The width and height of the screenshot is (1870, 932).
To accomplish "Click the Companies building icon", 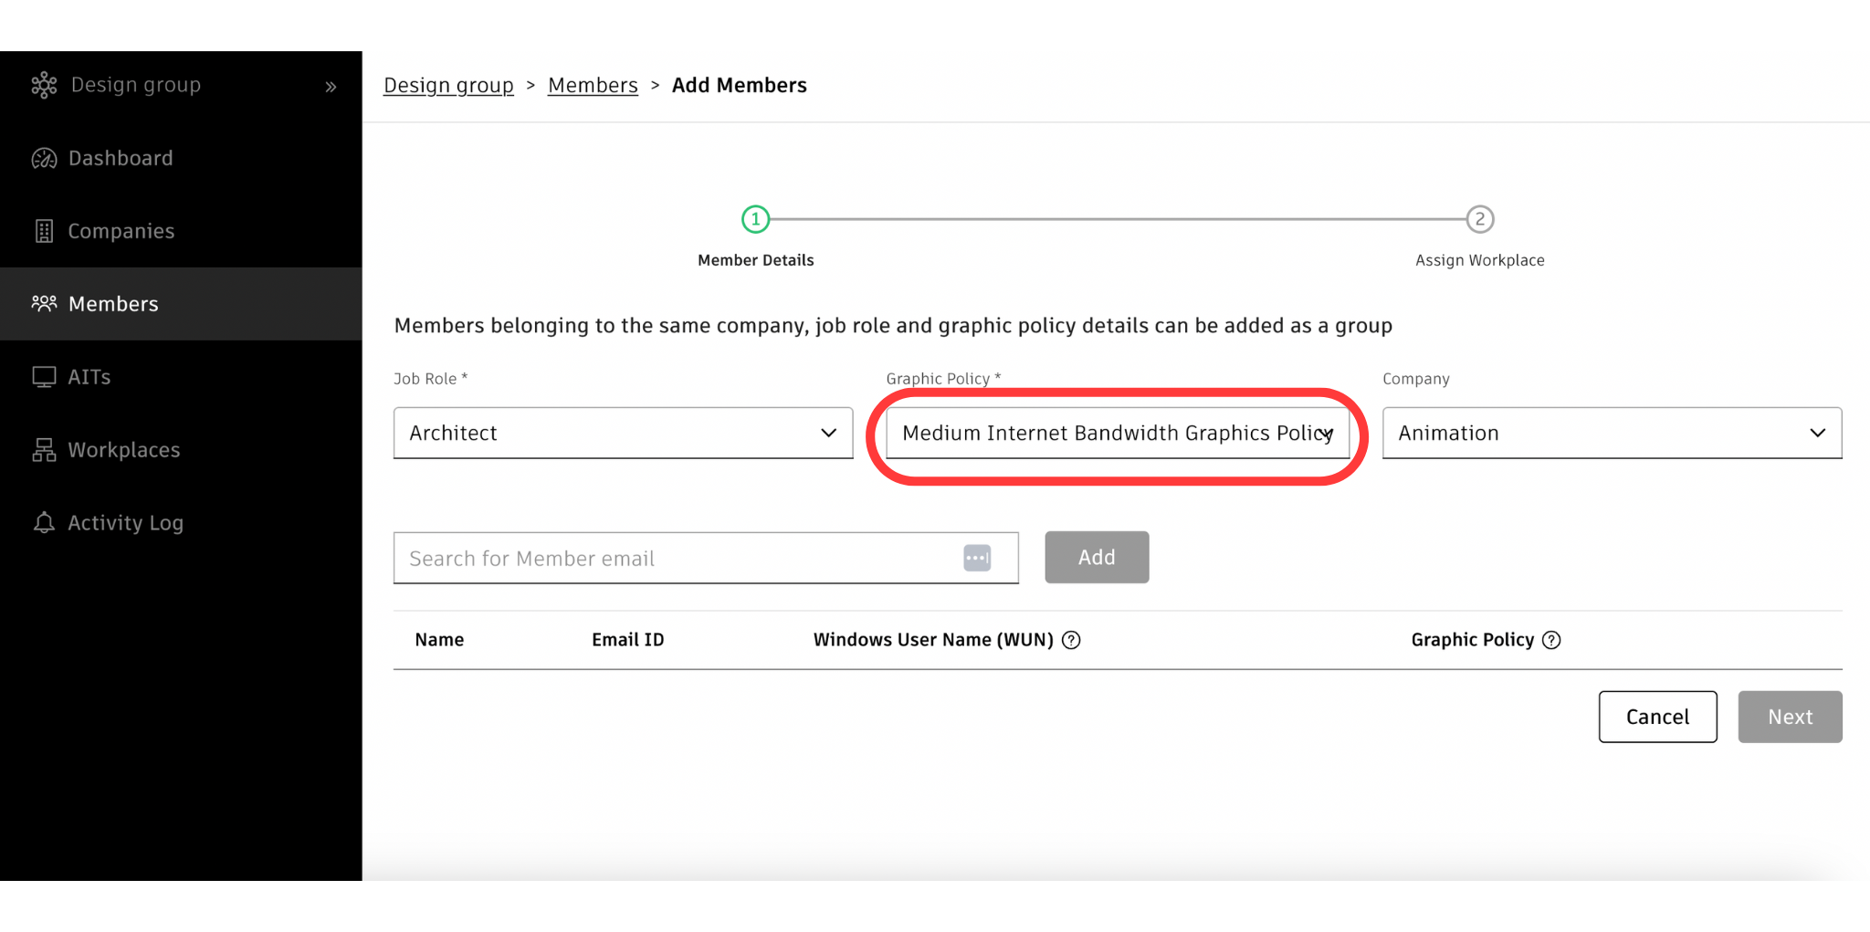I will click(x=44, y=232).
